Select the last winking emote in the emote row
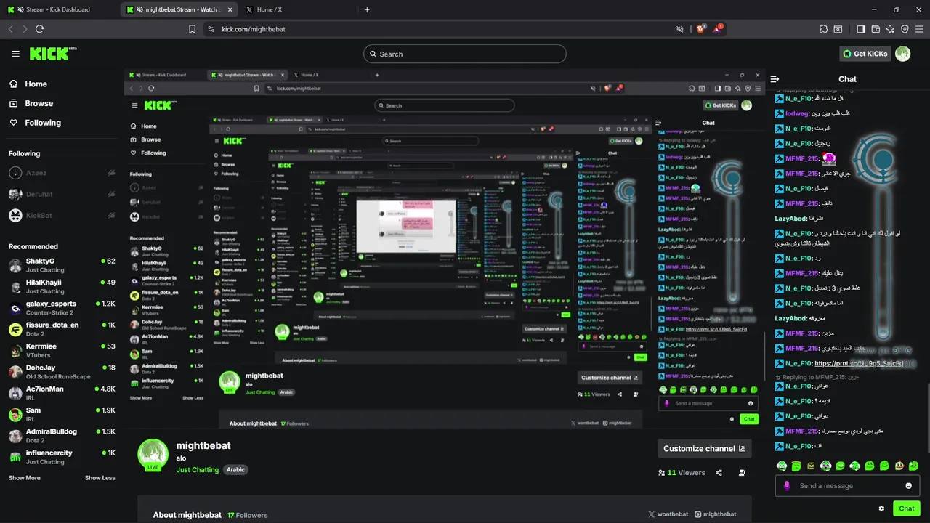Viewport: 930px width, 523px height. [x=913, y=466]
